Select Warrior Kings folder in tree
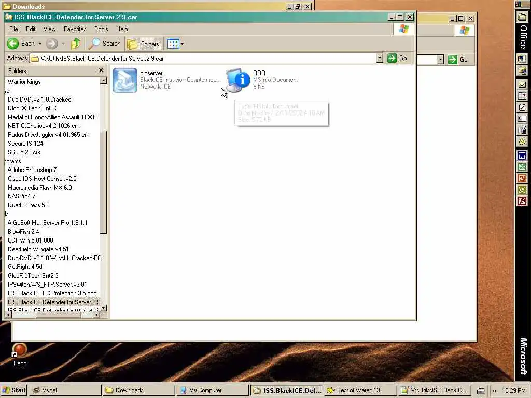The width and height of the screenshot is (531, 398). click(24, 81)
